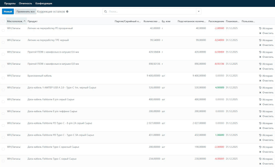
Task: Click Очистить for Fishbone Type-C серый Сырье
Action: (266, 164)
